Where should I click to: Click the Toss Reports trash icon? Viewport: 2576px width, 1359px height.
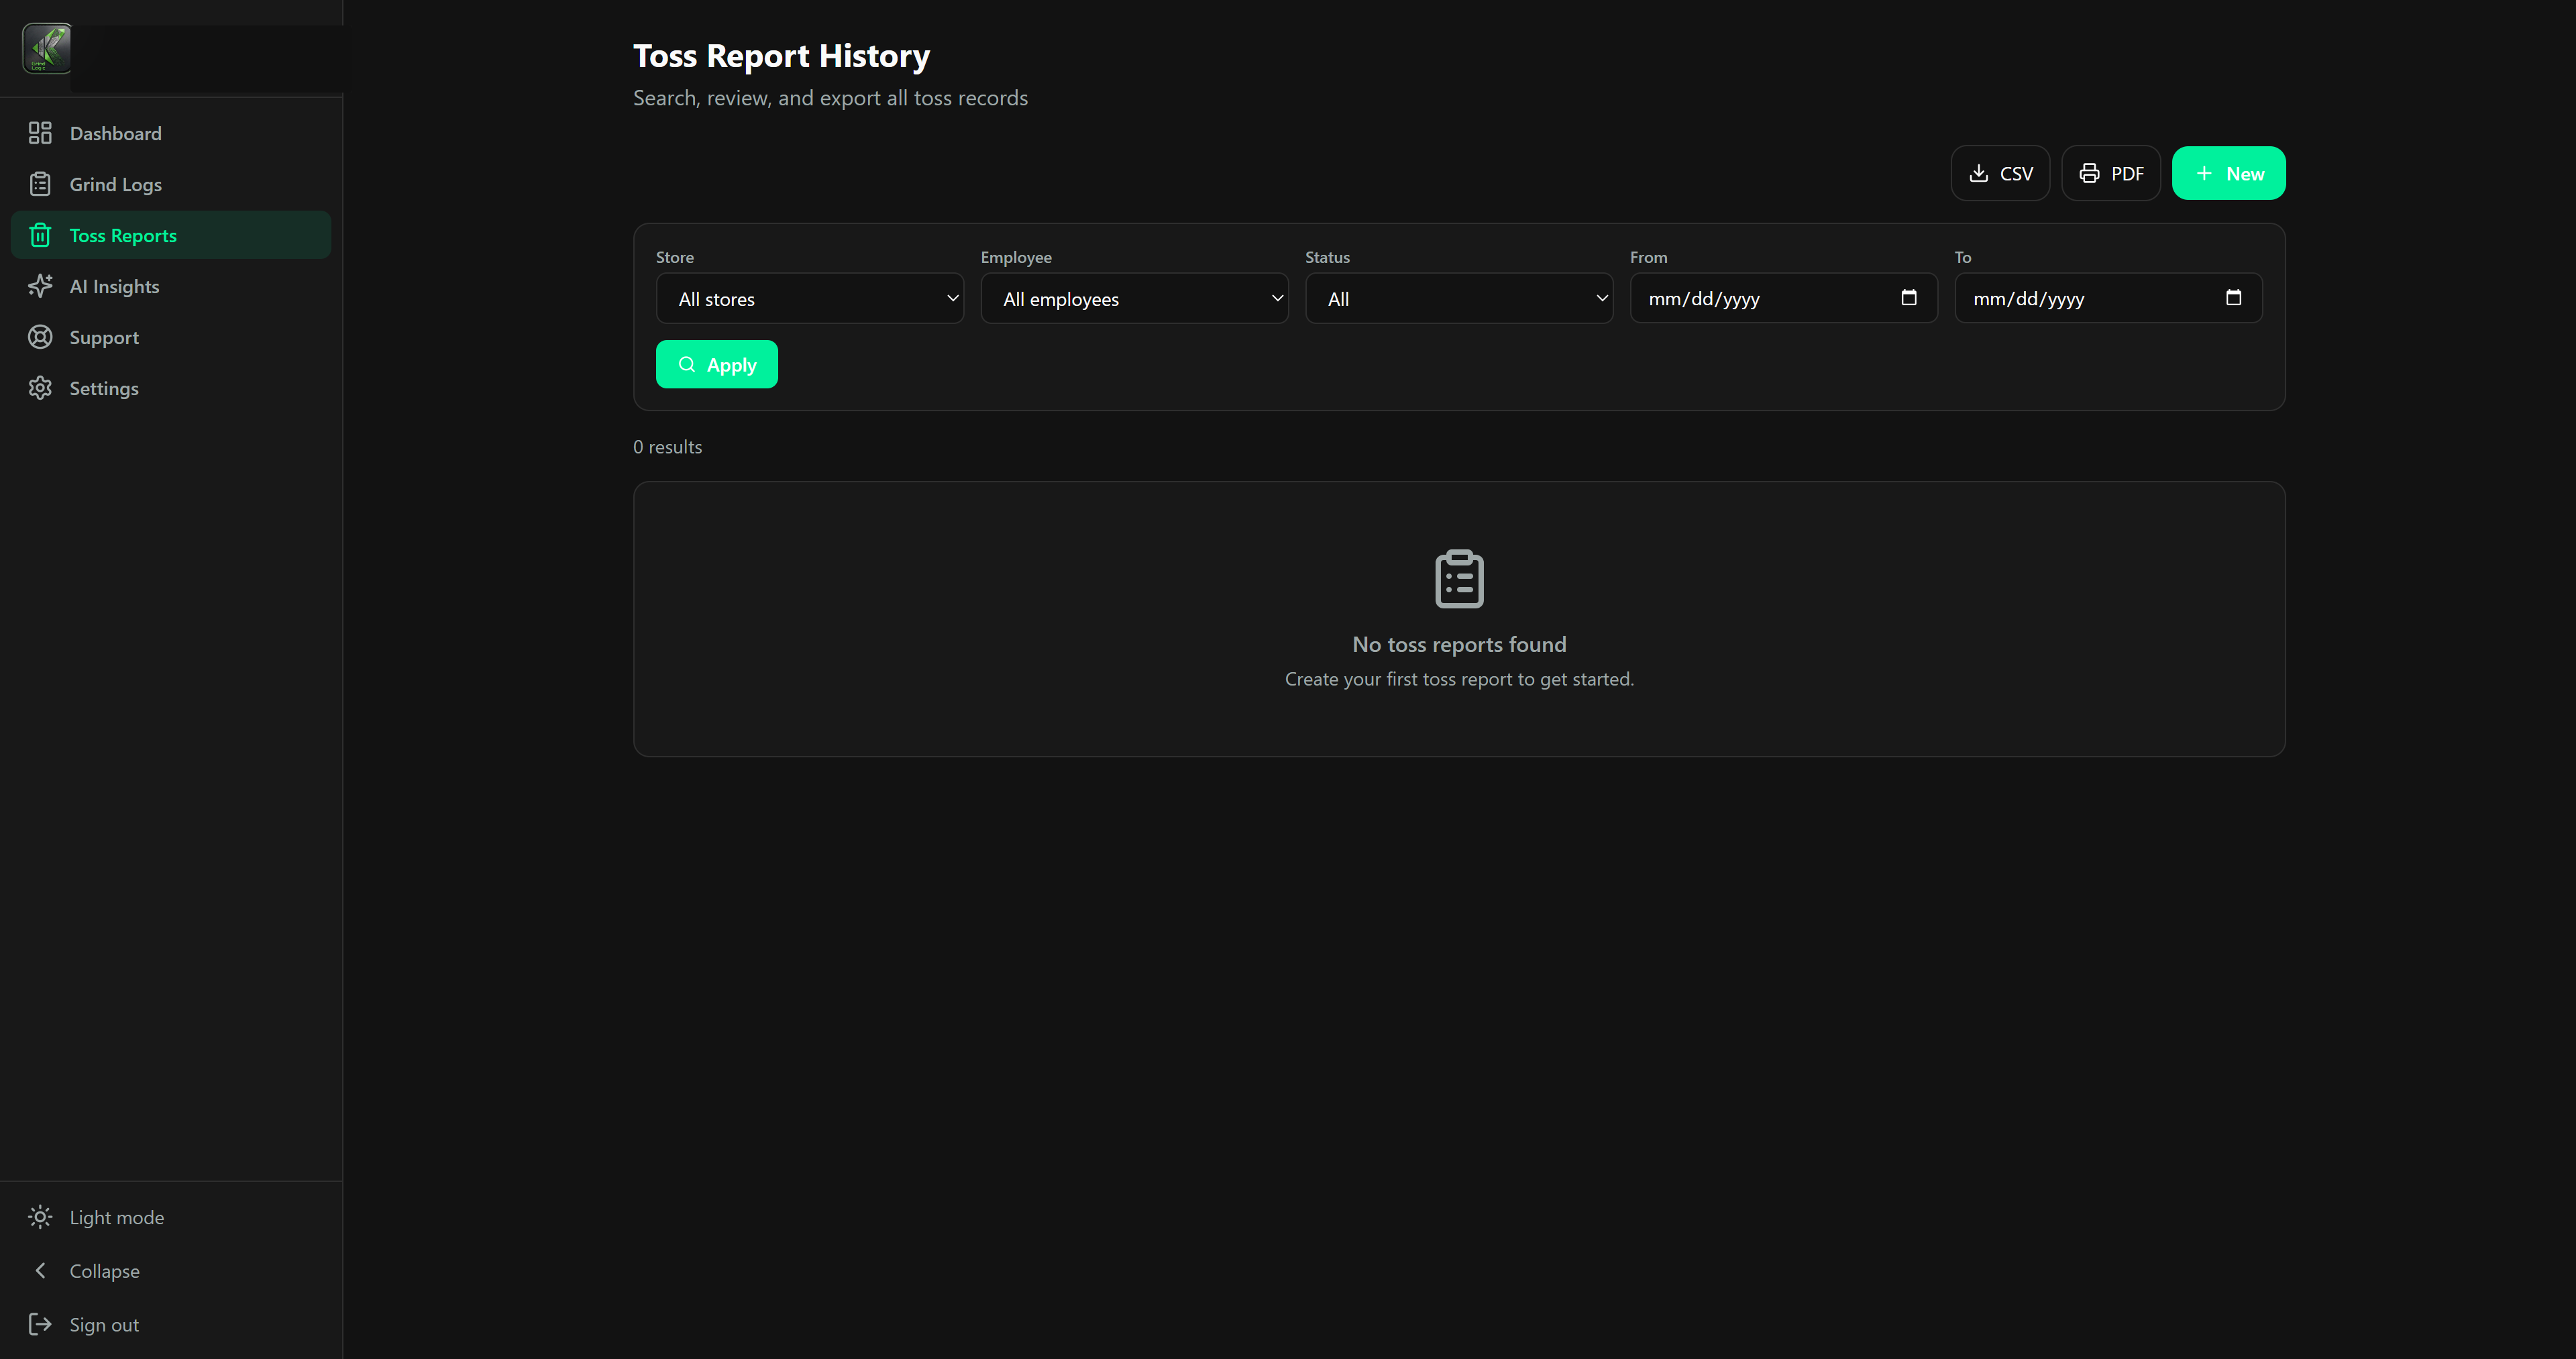(x=40, y=235)
